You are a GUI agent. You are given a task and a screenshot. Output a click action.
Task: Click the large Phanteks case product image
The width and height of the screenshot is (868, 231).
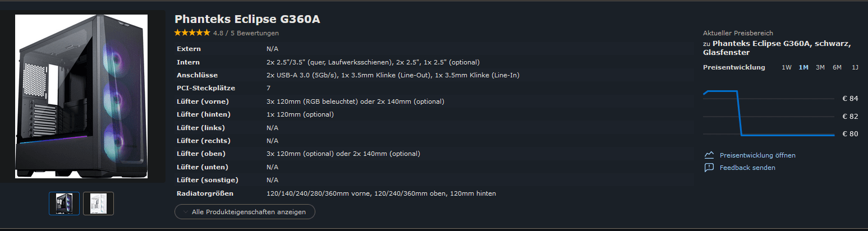[81, 96]
